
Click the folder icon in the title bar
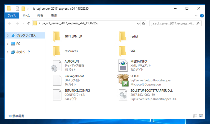point(9,9)
